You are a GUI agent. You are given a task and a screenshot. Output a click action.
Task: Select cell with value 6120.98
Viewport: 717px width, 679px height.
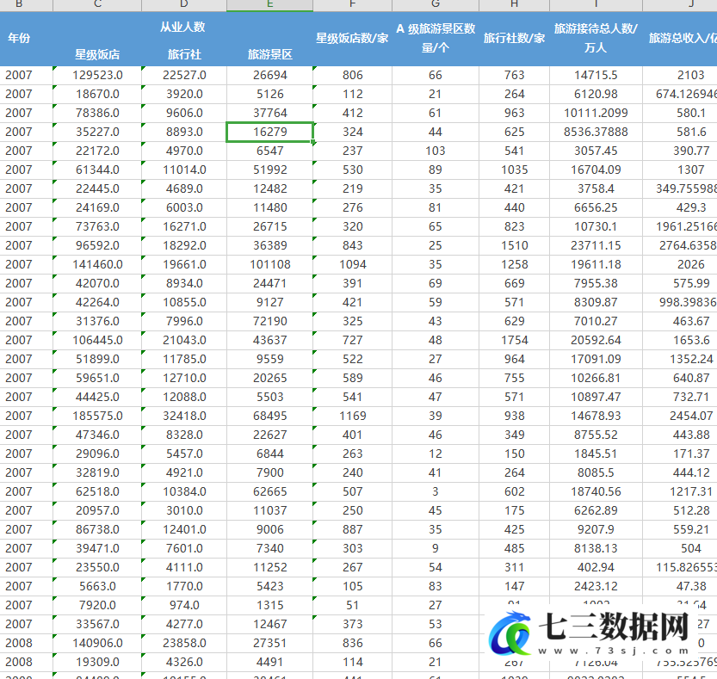596,94
